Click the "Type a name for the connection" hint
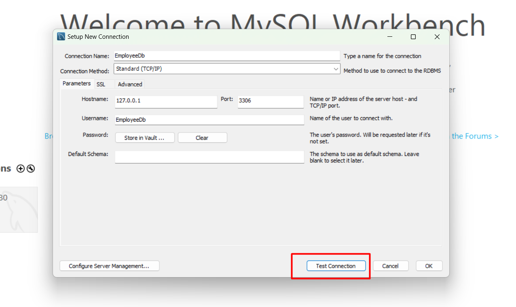516x307 pixels. click(383, 56)
